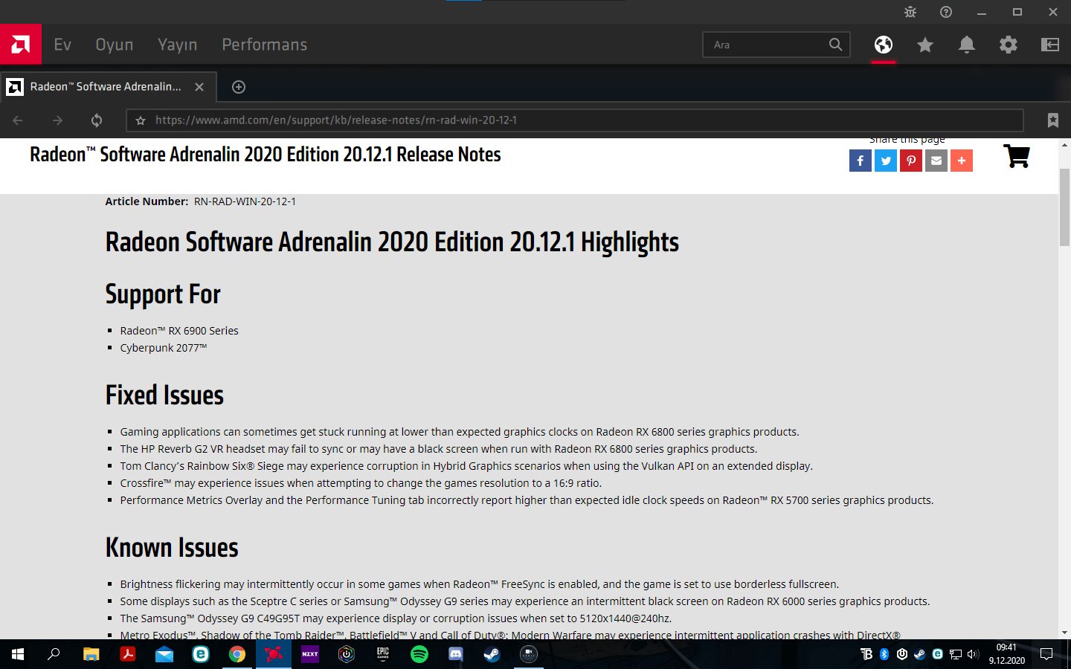Share this page on Twitter

(886, 161)
